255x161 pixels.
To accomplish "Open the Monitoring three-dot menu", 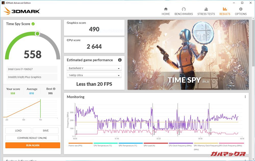I will tap(245, 97).
